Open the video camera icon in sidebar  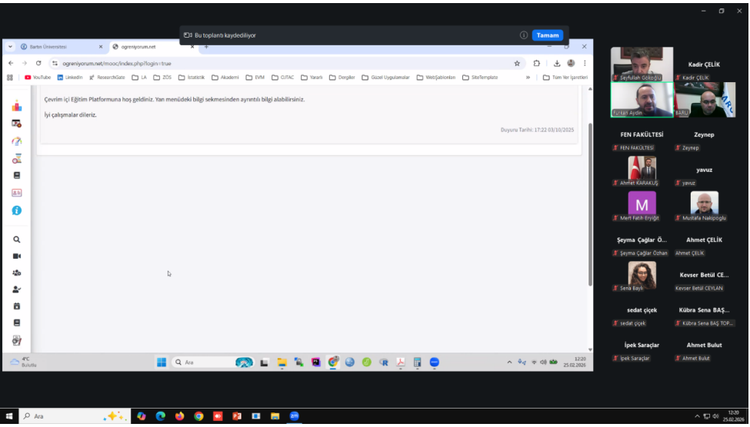pos(17,257)
